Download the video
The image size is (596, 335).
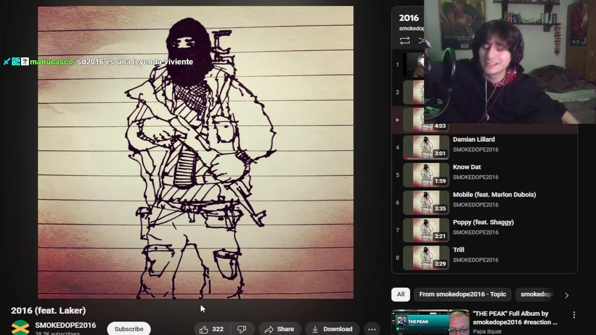coord(332,329)
